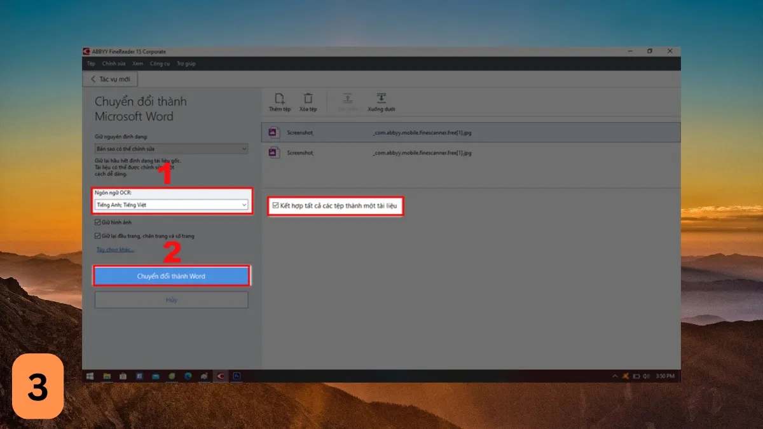
Task: Go back with Tác vụ mới button
Action: click(110, 79)
